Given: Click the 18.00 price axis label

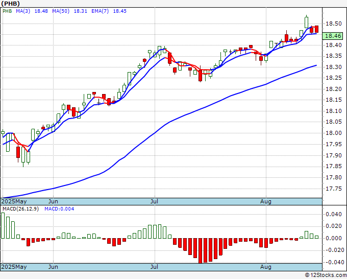Looking at the screenshot, I should pyautogui.click(x=334, y=133).
